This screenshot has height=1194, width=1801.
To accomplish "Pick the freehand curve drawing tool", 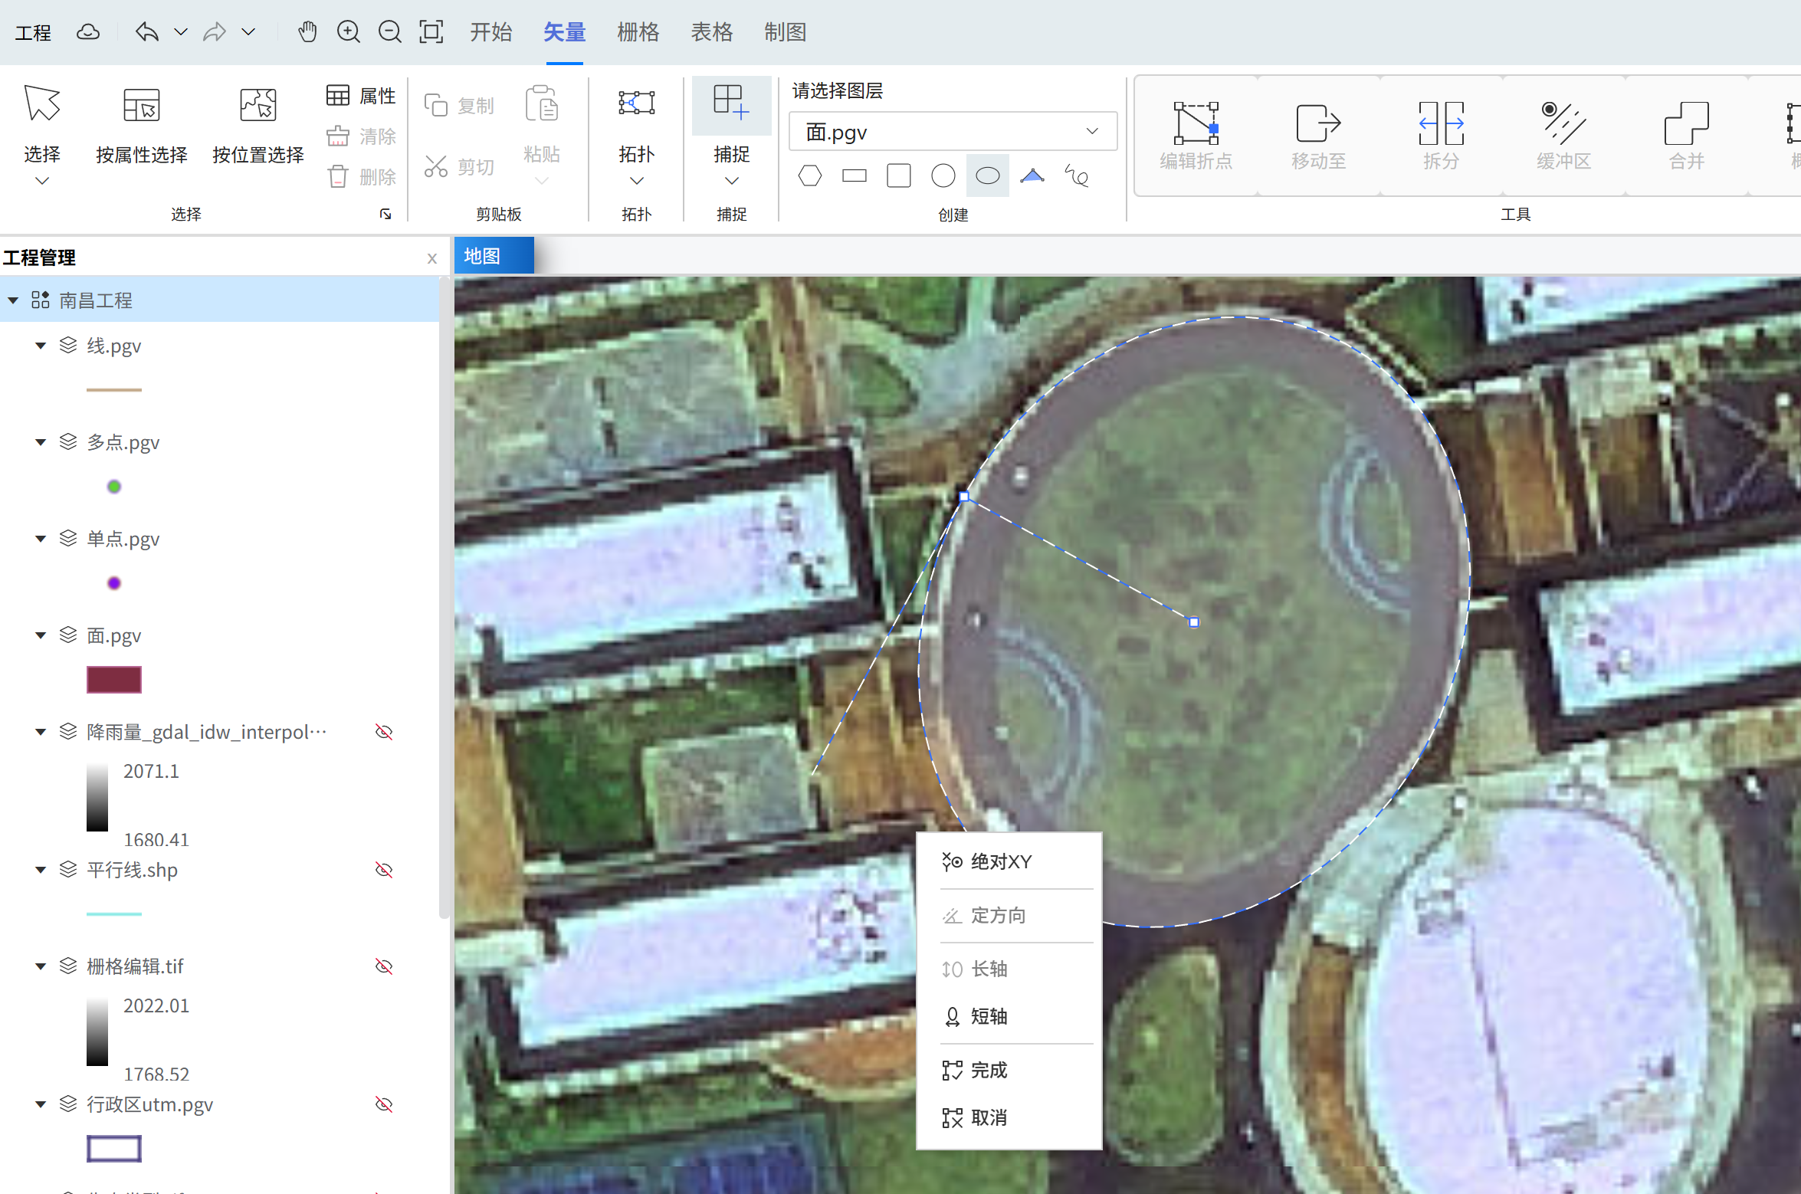I will pyautogui.click(x=1078, y=176).
